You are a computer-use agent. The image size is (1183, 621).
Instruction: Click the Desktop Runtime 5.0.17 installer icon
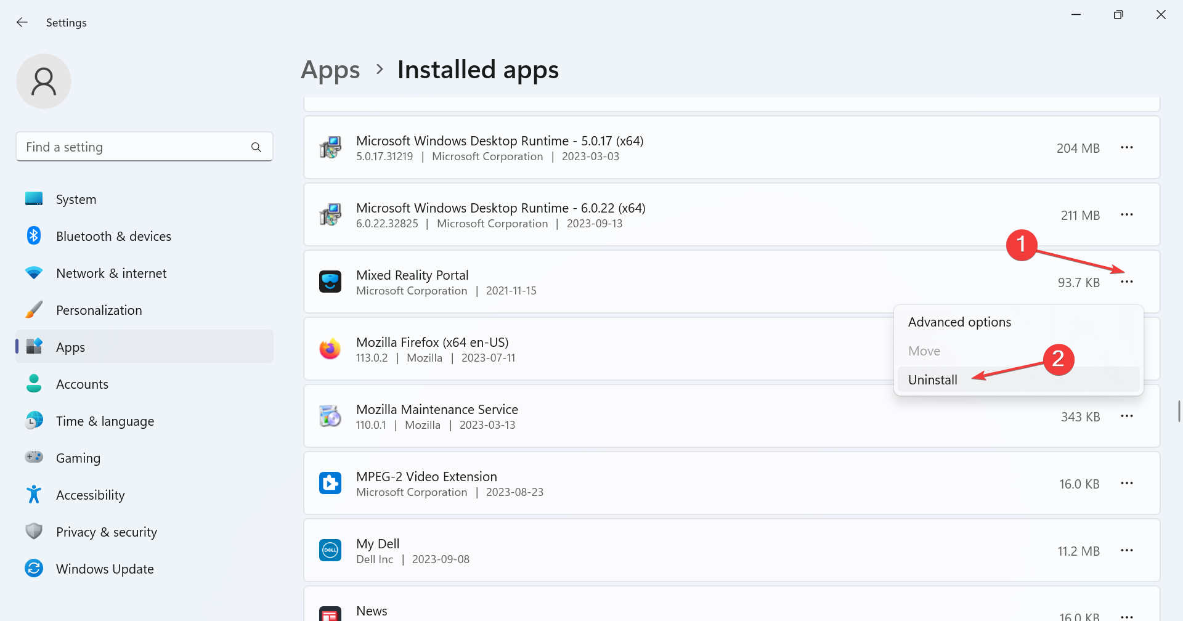[330, 147]
